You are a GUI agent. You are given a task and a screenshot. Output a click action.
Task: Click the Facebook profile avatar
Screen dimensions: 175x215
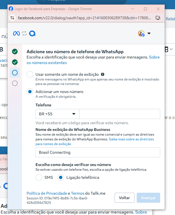(141, 33)
